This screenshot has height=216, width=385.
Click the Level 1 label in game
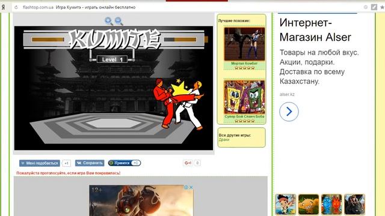[x=112, y=59]
